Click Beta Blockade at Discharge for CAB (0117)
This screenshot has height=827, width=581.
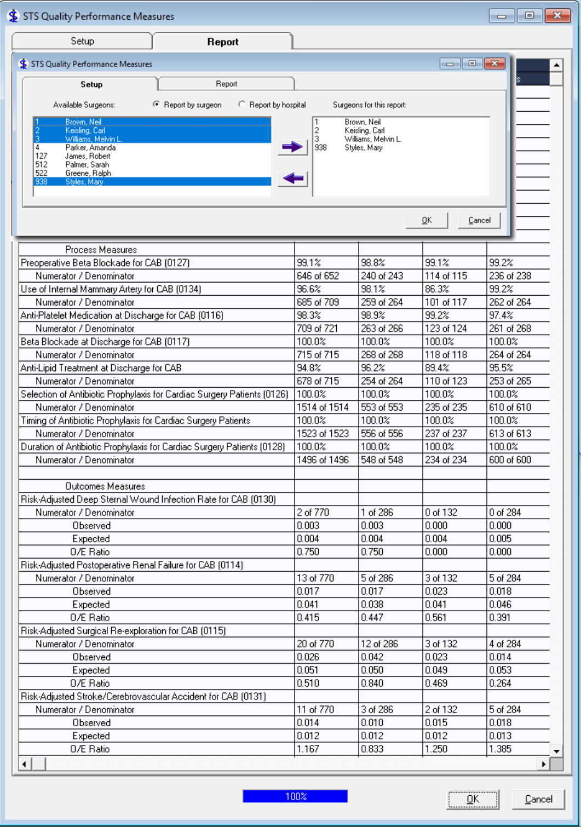pyautogui.click(x=105, y=342)
